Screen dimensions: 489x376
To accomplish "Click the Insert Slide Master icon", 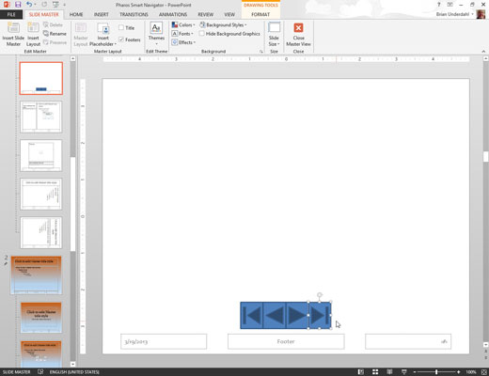I will 13,28.
